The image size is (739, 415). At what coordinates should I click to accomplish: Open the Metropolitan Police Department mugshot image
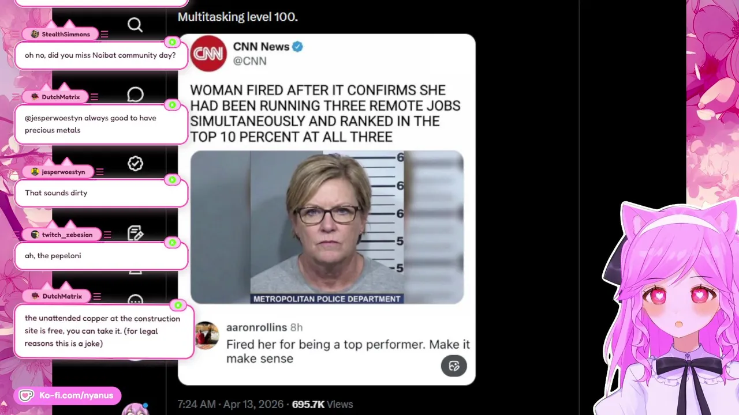tap(327, 227)
